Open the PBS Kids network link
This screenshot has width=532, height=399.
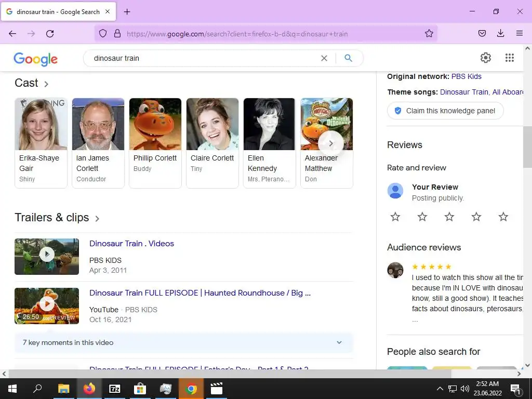[x=466, y=76]
